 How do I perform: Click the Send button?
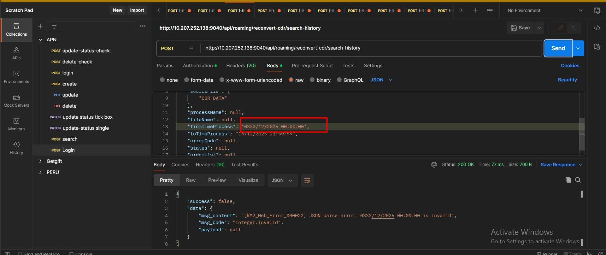click(558, 48)
